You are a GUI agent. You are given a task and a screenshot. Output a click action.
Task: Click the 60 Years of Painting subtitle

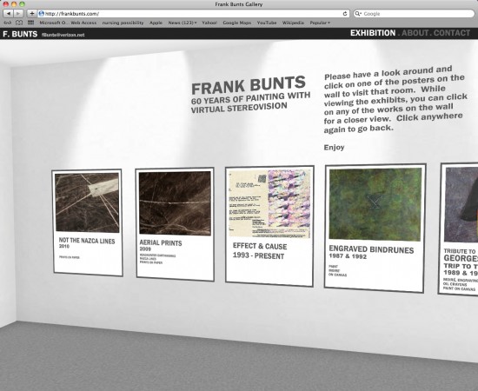(x=250, y=102)
